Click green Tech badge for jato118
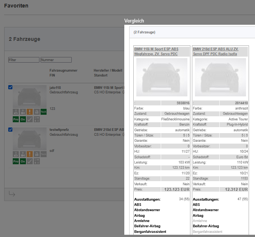255x237 pixels. click(44, 111)
